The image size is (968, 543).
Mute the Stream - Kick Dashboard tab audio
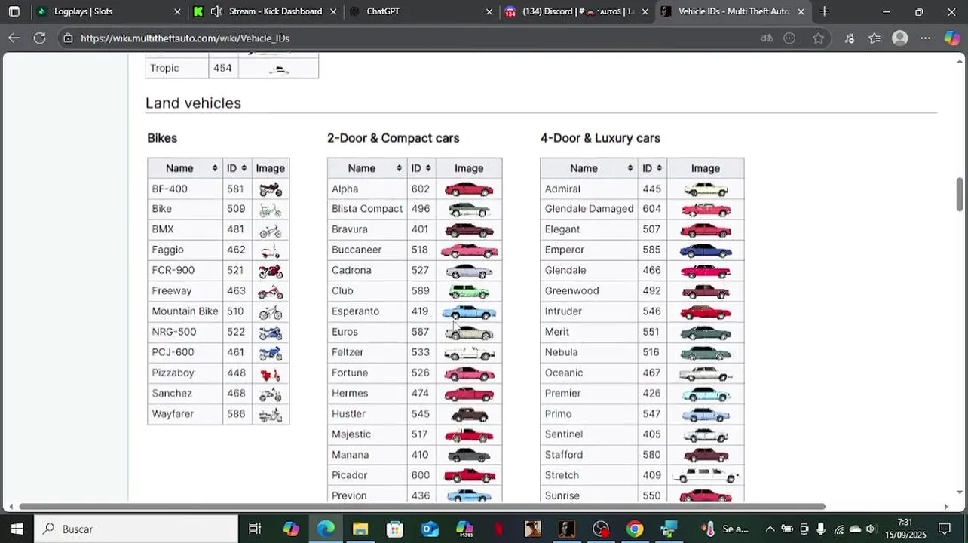tap(216, 11)
